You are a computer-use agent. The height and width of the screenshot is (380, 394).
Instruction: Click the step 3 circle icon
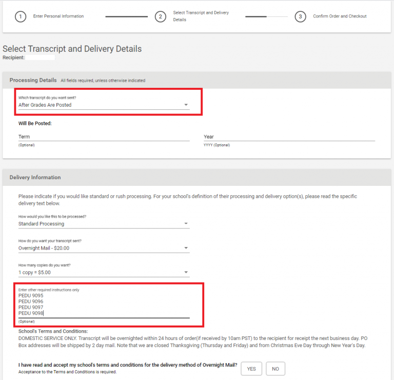(x=301, y=16)
